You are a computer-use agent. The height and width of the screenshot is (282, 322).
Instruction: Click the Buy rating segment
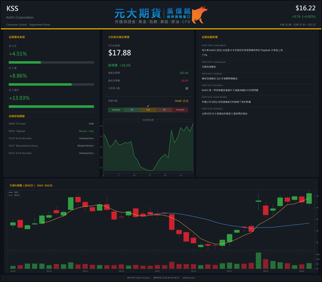click(132, 110)
